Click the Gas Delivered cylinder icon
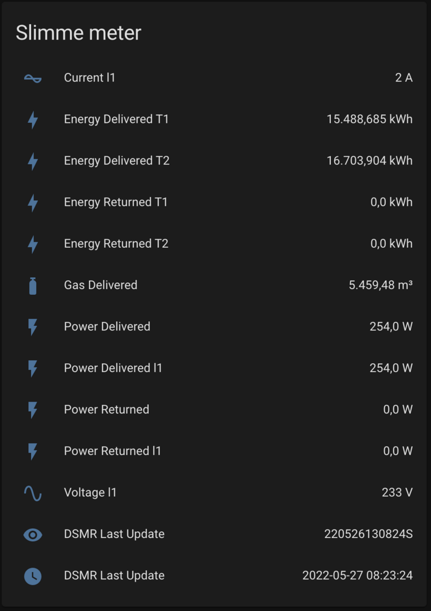The image size is (431, 611). click(x=33, y=285)
